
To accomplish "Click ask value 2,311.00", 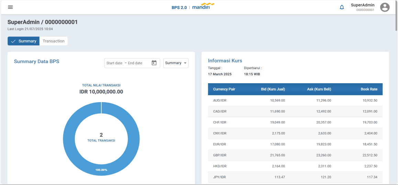I will click(x=325, y=166).
